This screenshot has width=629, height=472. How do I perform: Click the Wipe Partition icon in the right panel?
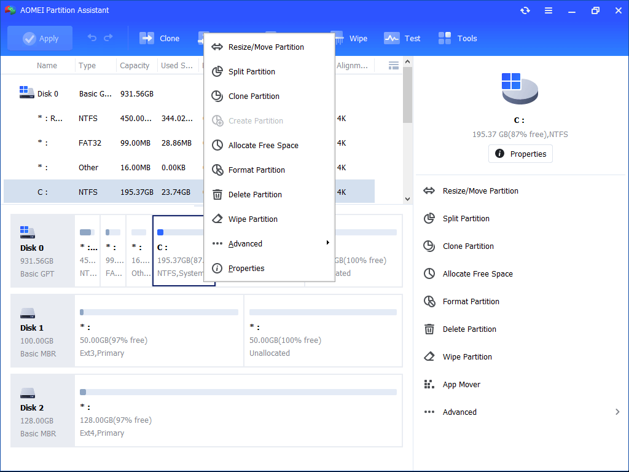[429, 356]
